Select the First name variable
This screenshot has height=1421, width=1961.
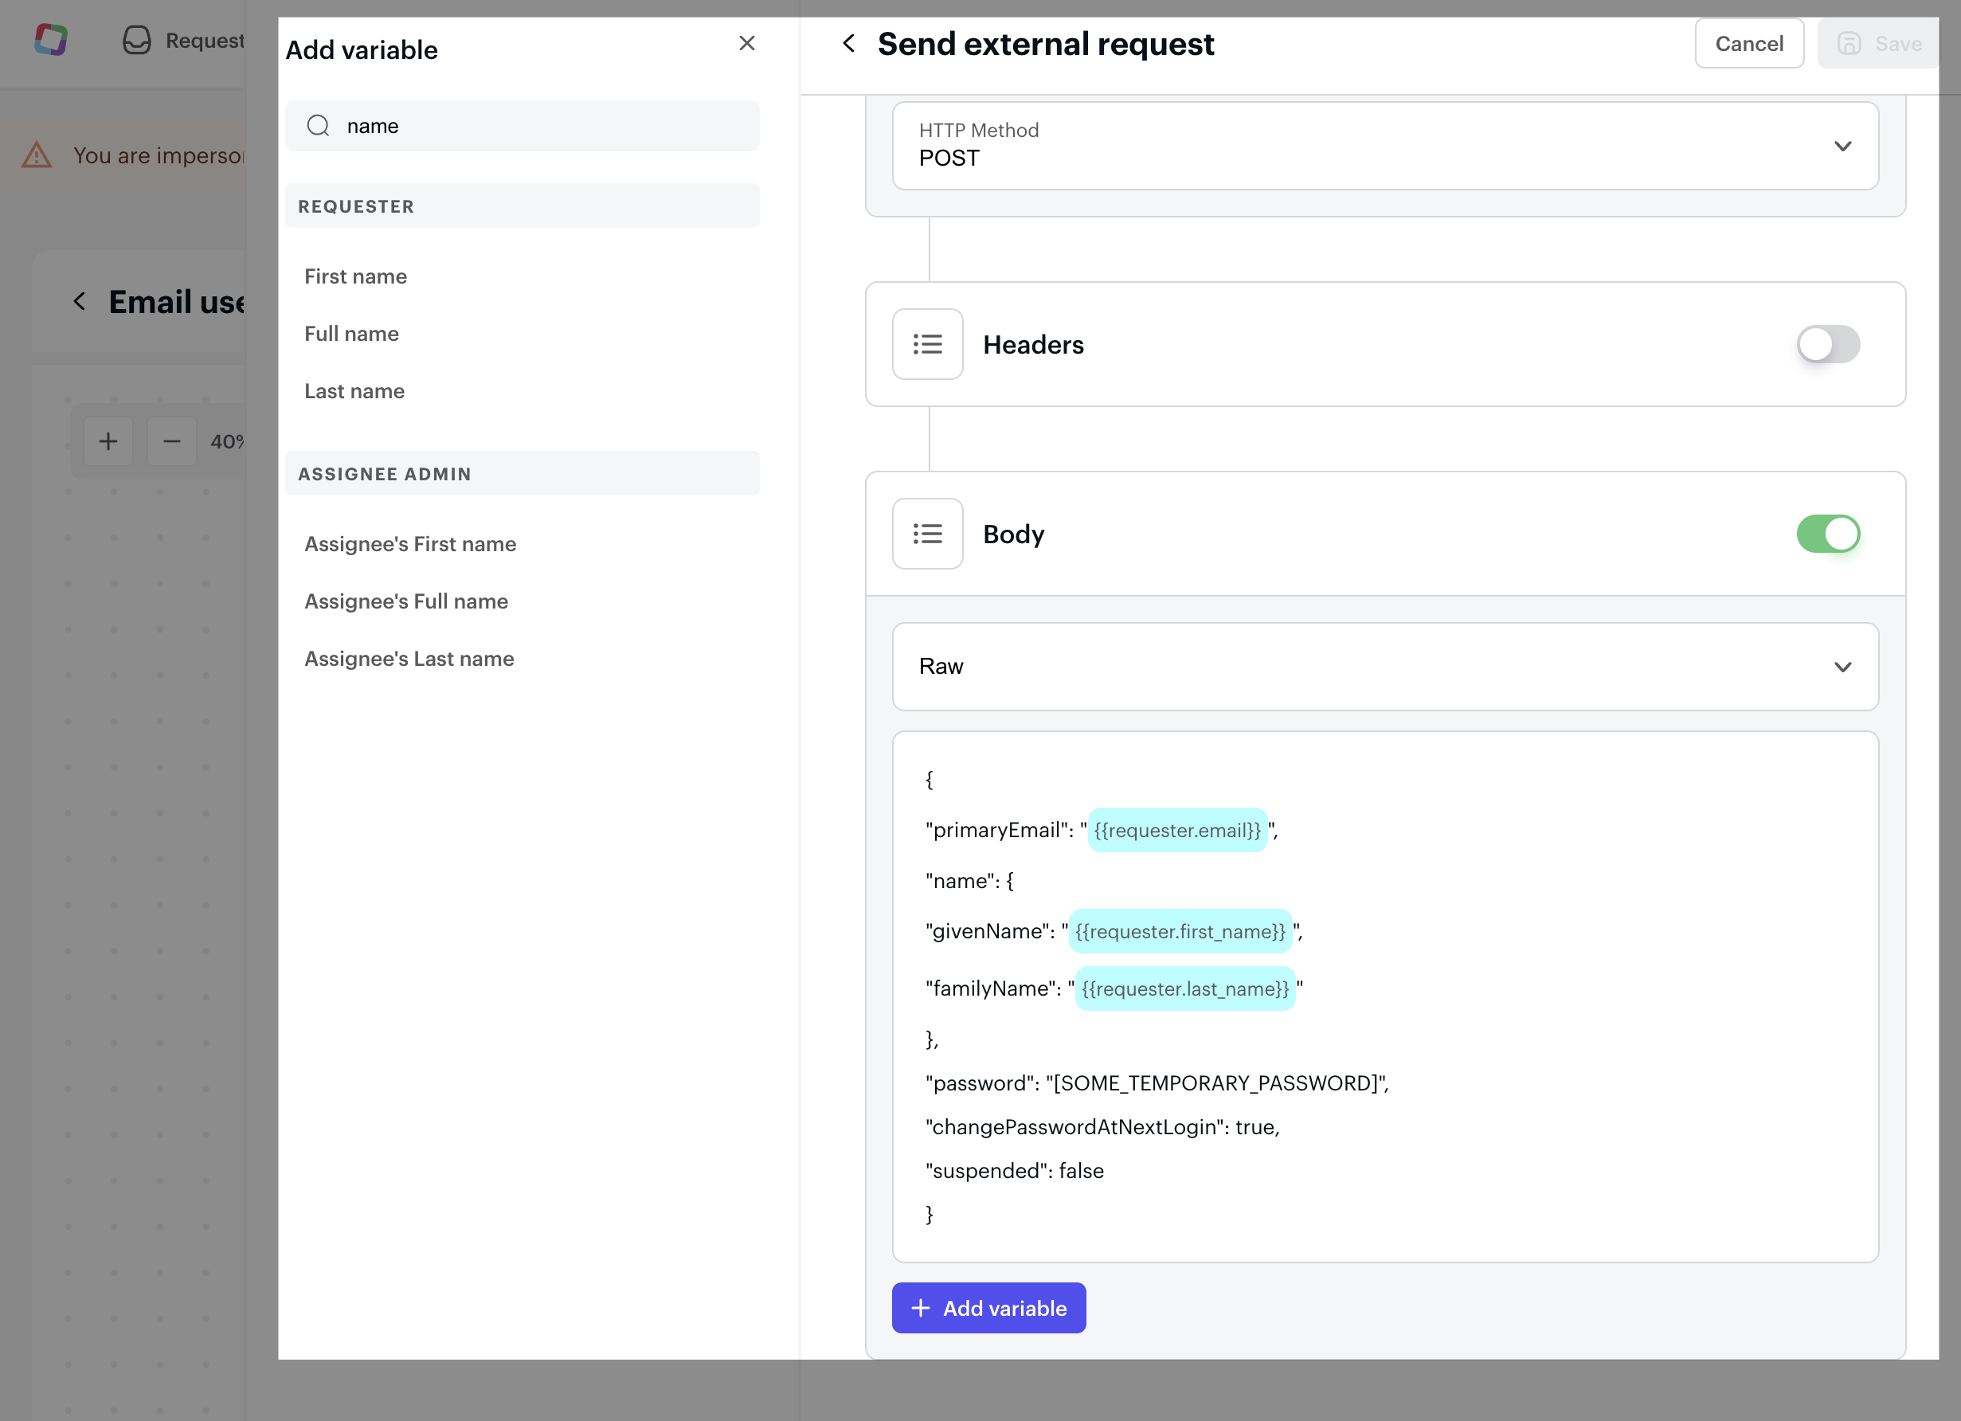click(x=355, y=276)
